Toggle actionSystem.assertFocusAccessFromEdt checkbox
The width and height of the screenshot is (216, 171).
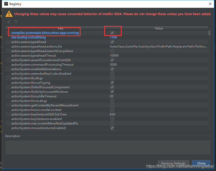tap(112, 60)
